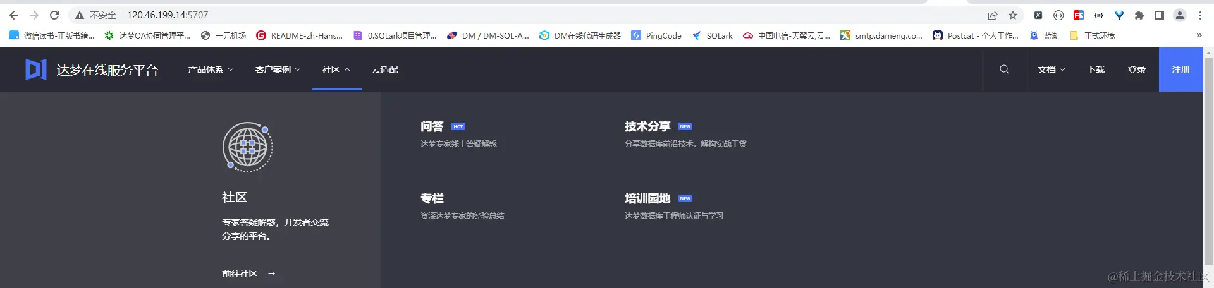Open the FE helper extension
The image size is (1214, 288).
1079,15
